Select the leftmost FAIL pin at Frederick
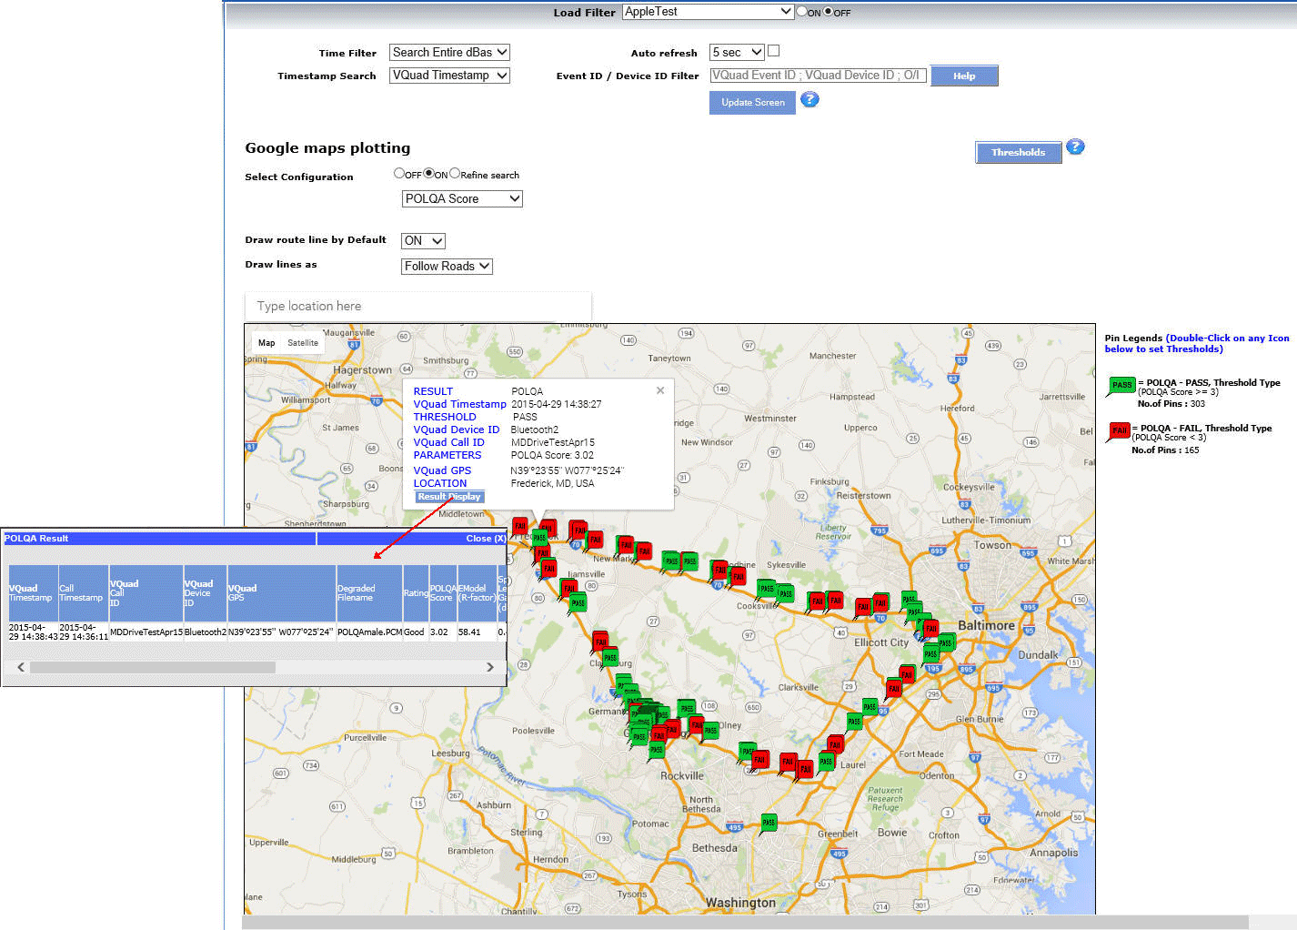This screenshot has width=1297, height=930. click(x=520, y=526)
